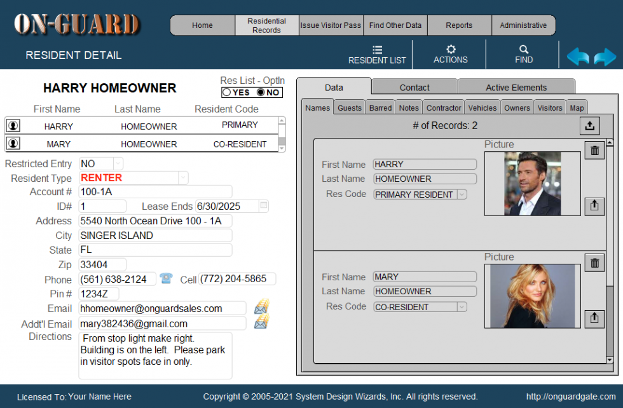
Task: Upload a picture for Harry's record
Action: click(x=594, y=206)
